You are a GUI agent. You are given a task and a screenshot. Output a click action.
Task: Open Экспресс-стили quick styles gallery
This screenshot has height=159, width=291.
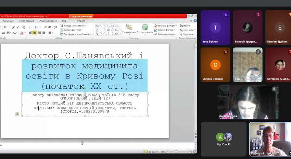pos(145,29)
